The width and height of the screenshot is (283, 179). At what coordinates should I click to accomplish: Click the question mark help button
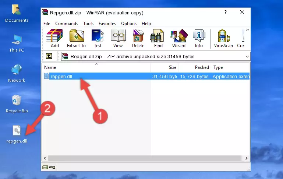pyautogui.click(x=226, y=12)
